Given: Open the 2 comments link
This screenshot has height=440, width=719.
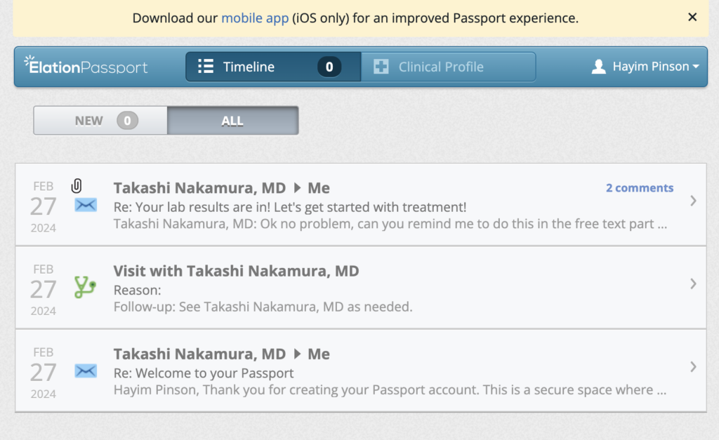Looking at the screenshot, I should tap(639, 188).
